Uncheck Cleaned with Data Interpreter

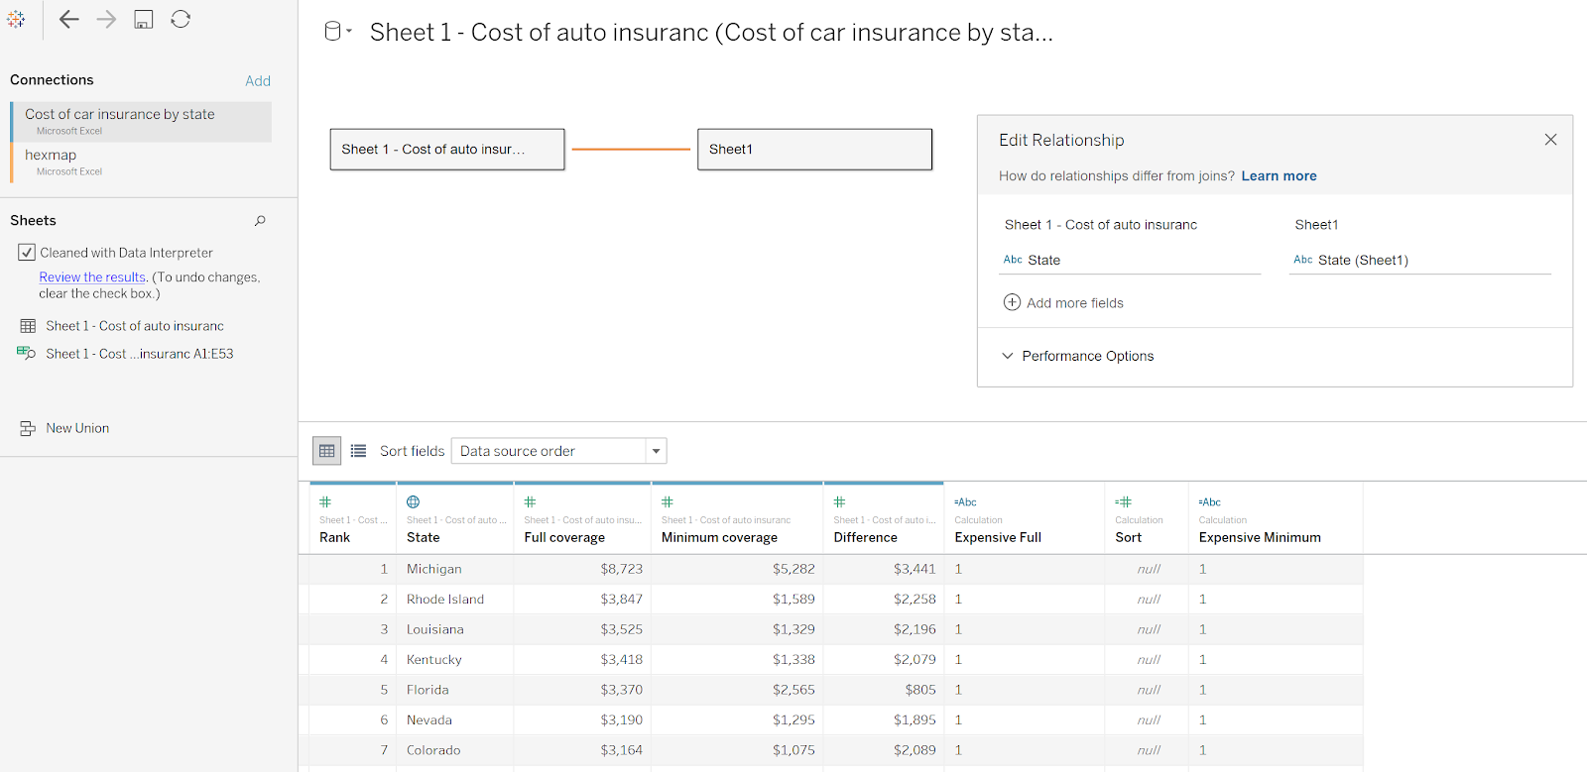(x=27, y=253)
